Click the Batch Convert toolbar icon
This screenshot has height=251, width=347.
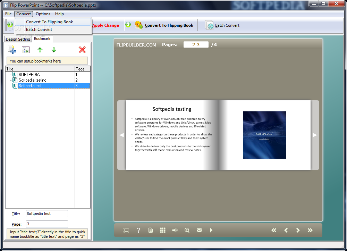click(x=209, y=25)
